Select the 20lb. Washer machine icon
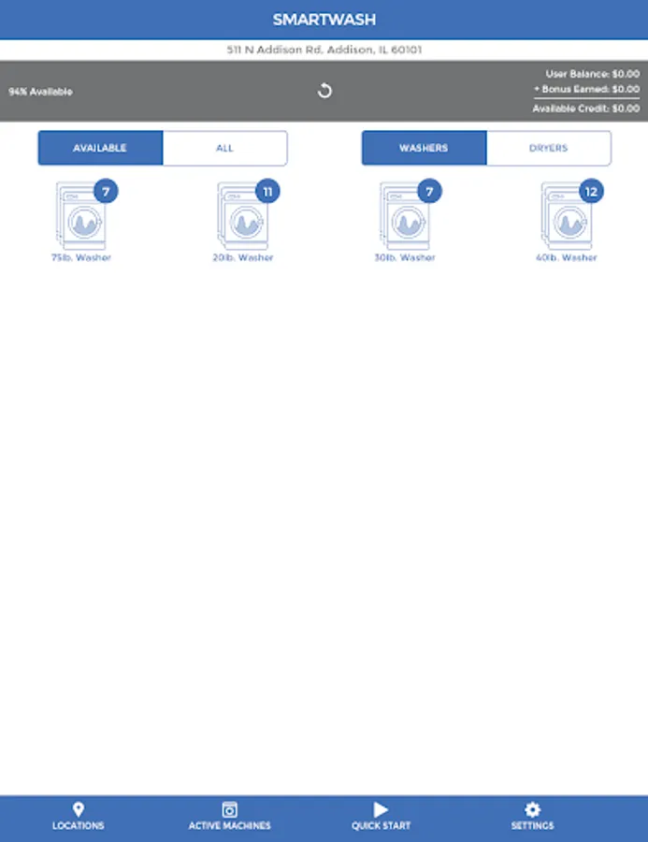Screen dimensions: 648x842 pyautogui.click(x=243, y=216)
